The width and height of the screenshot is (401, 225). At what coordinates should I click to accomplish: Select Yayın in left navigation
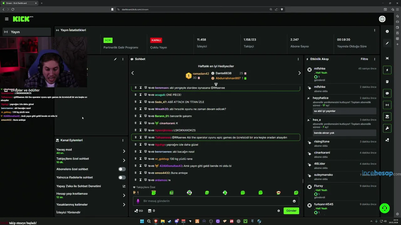tap(27, 32)
